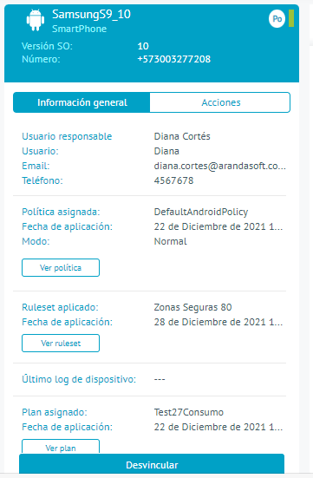The image size is (313, 478).
Task: Click the phone number +573003277208
Action: click(173, 59)
